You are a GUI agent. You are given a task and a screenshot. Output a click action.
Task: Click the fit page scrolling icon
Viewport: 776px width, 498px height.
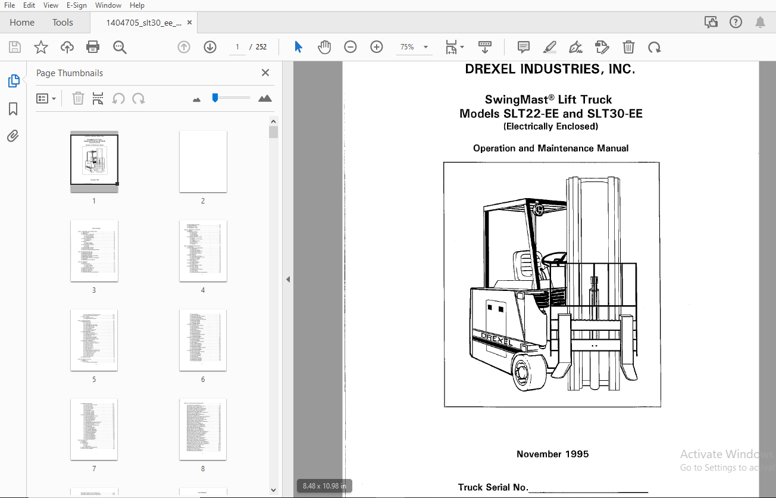(452, 47)
